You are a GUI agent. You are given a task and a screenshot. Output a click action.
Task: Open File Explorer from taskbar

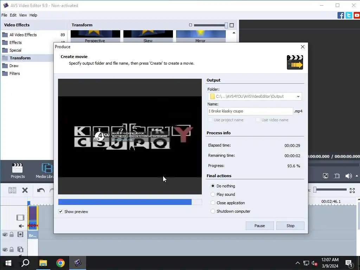pos(43,263)
